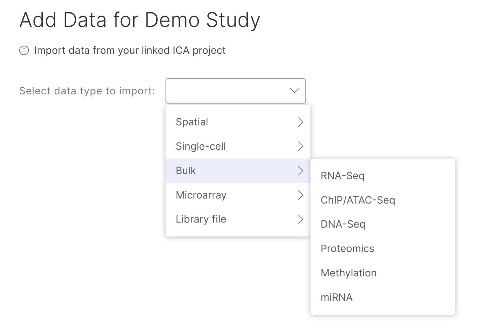
Task: Expand the Spatial submenu arrow
Action: tap(300, 122)
